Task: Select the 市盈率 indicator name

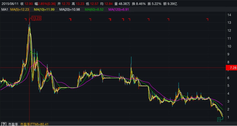Action: pyautogui.click(x=13, y=124)
